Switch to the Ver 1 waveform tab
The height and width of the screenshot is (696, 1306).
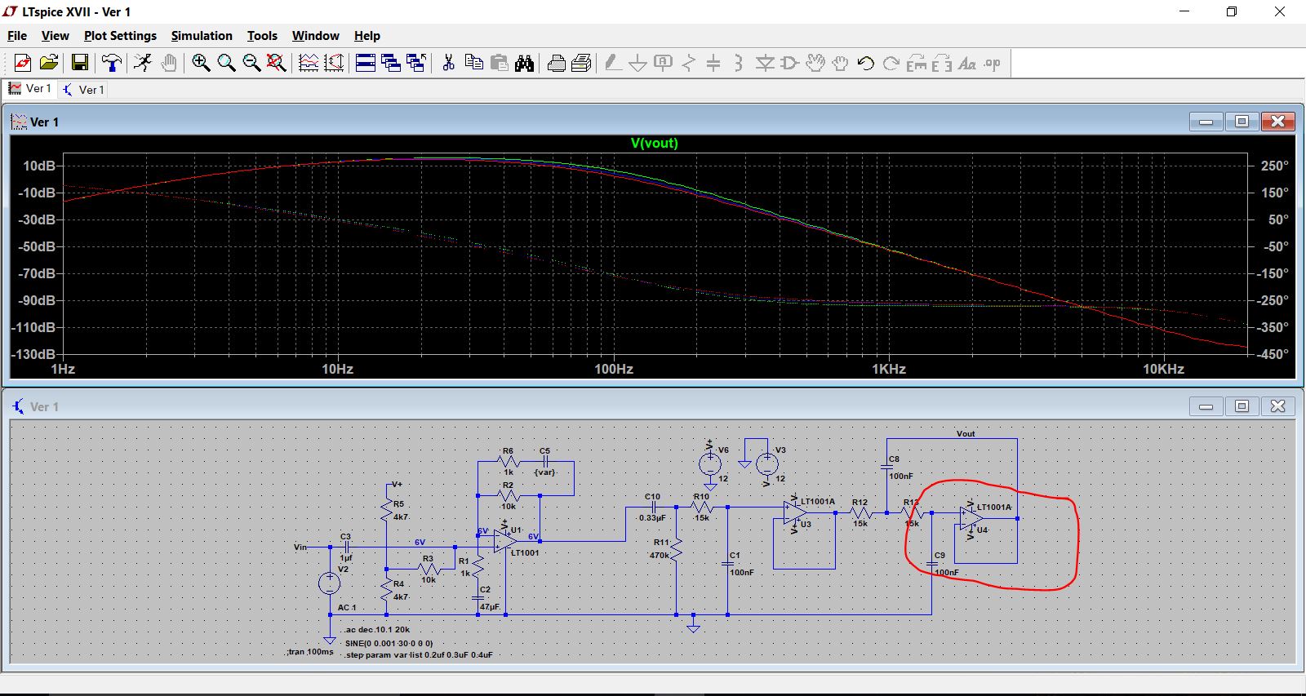click(x=30, y=89)
